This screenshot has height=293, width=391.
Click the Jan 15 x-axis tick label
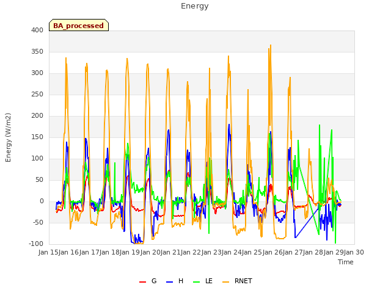coord(48,252)
